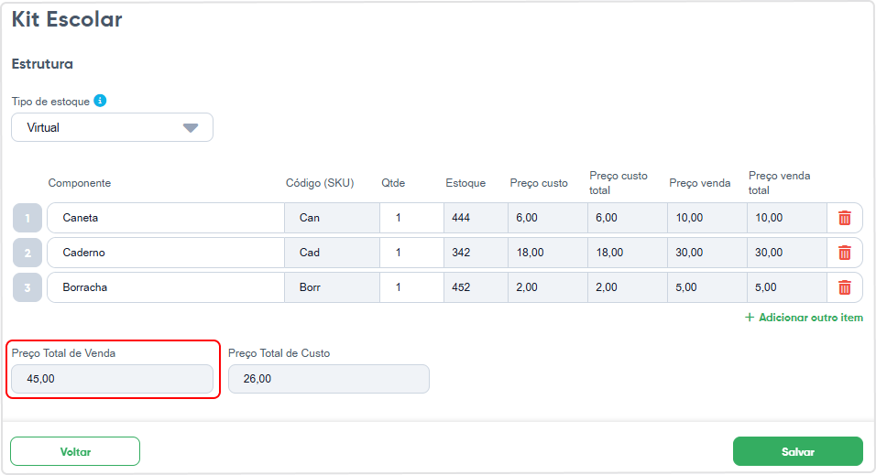Click the Preço custo total column header
Image resolution: width=876 pixels, height=475 pixels.
[x=619, y=182]
